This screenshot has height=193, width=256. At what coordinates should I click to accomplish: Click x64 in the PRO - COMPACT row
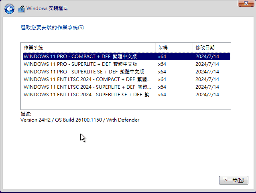click(x=162, y=57)
